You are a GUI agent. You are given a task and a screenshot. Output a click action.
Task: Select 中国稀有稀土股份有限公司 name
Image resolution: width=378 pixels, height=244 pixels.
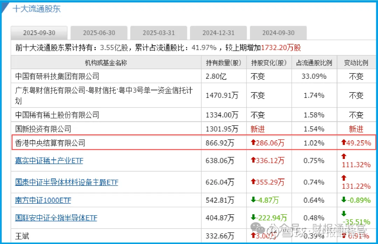pos(57,115)
